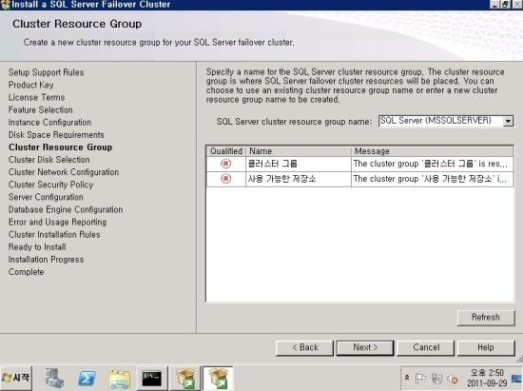Select the Product Key step

pos(31,85)
